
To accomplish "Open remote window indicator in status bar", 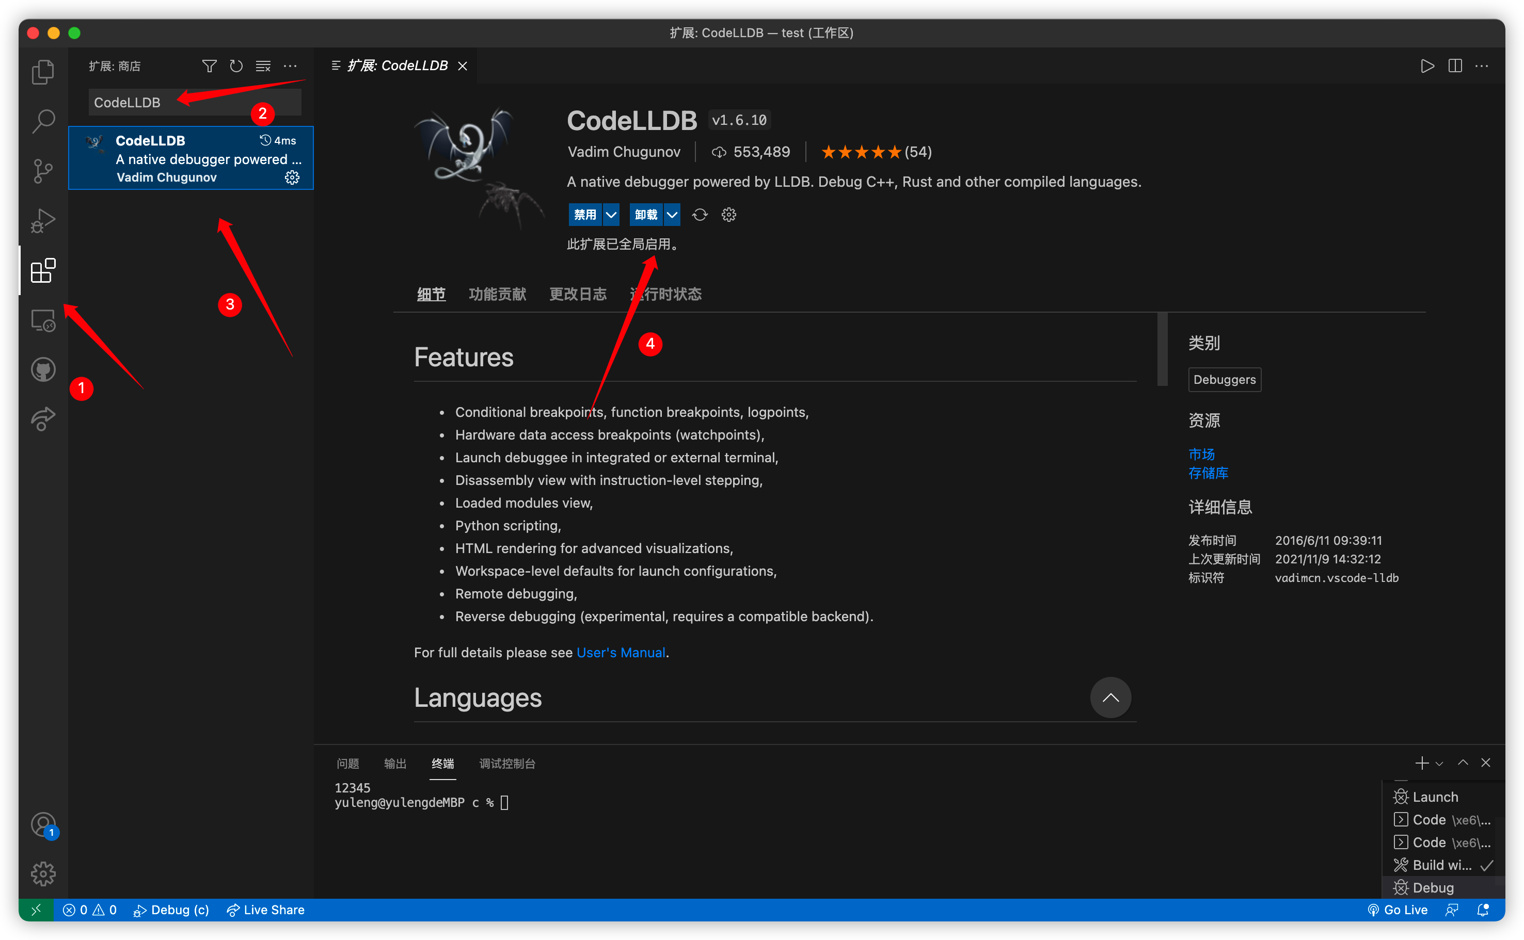I will pyautogui.click(x=36, y=910).
